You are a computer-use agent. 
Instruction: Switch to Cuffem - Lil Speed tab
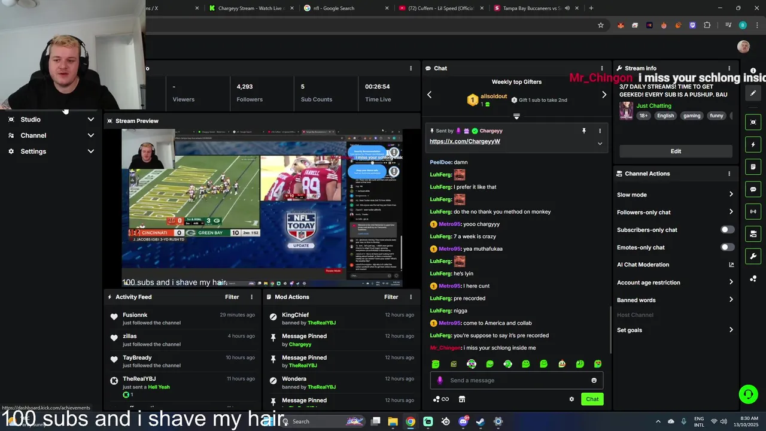(441, 8)
